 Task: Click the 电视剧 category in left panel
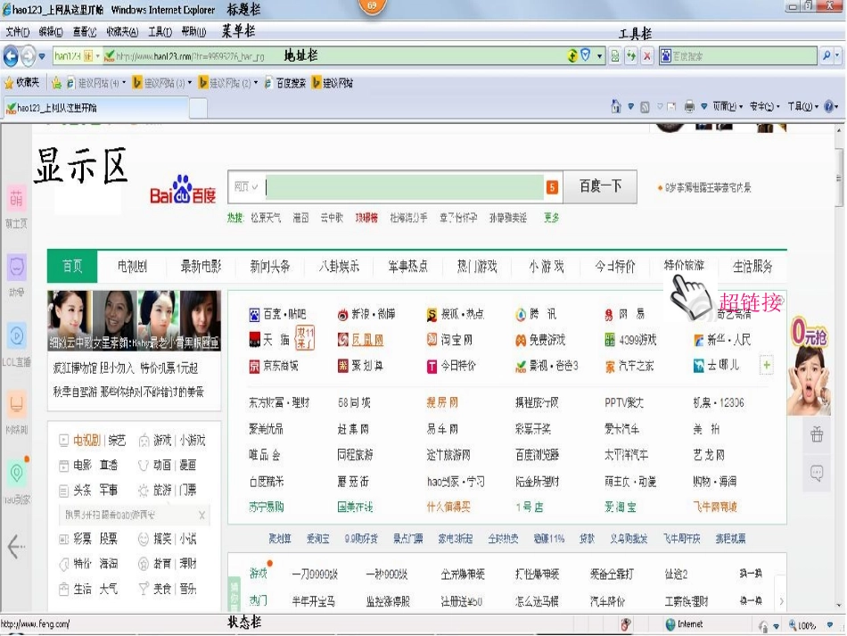[x=86, y=441]
